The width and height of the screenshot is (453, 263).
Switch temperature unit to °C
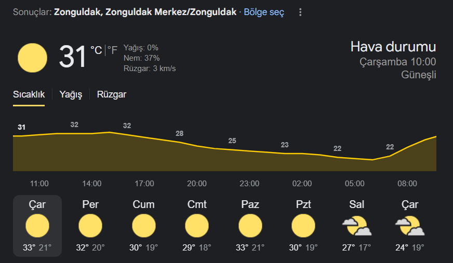pos(96,50)
